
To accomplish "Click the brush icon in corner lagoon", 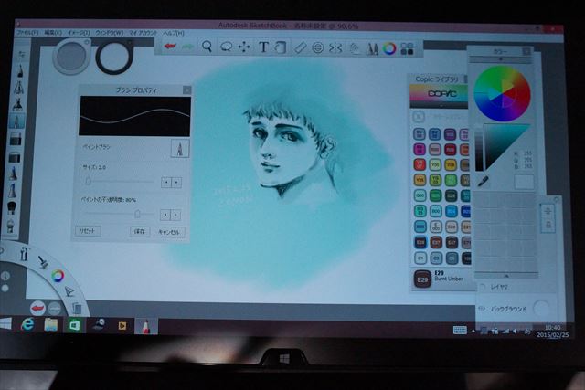I will [x=43, y=262].
